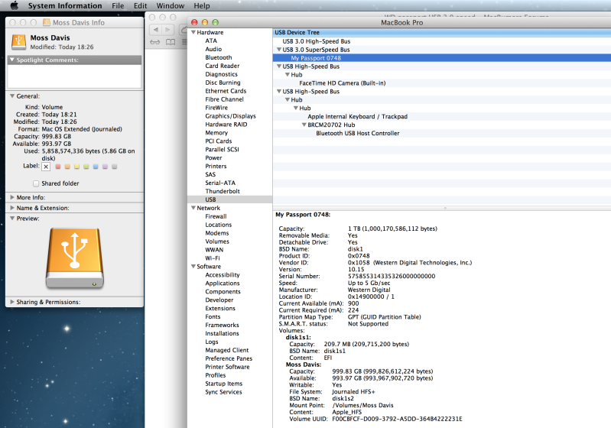The width and height of the screenshot is (611, 428).
Task: Select Preference Panes under Software
Action: (229, 358)
